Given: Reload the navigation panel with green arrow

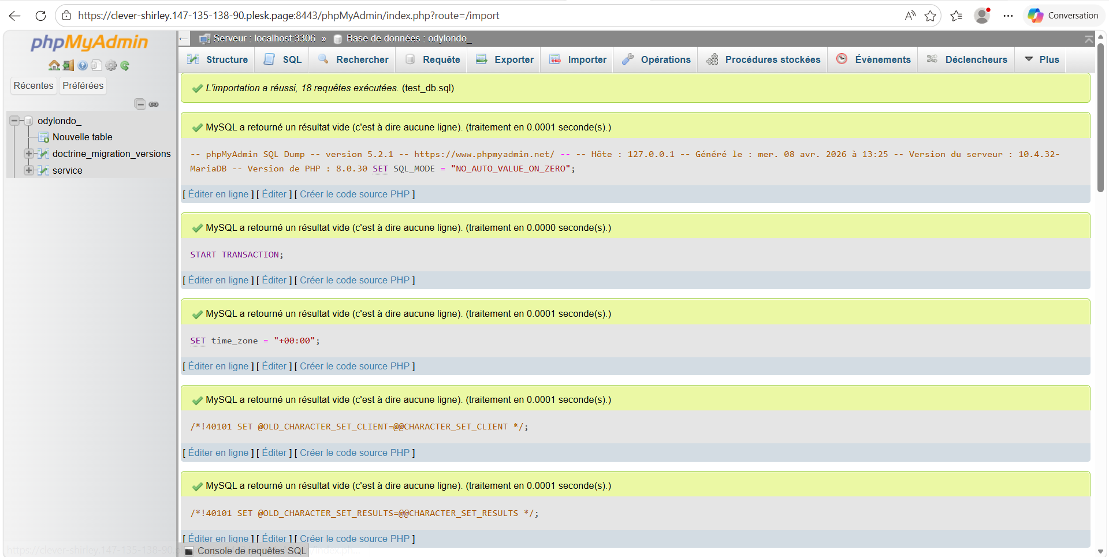Looking at the screenshot, I should [125, 65].
